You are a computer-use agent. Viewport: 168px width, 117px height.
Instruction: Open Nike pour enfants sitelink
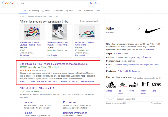click(60, 82)
